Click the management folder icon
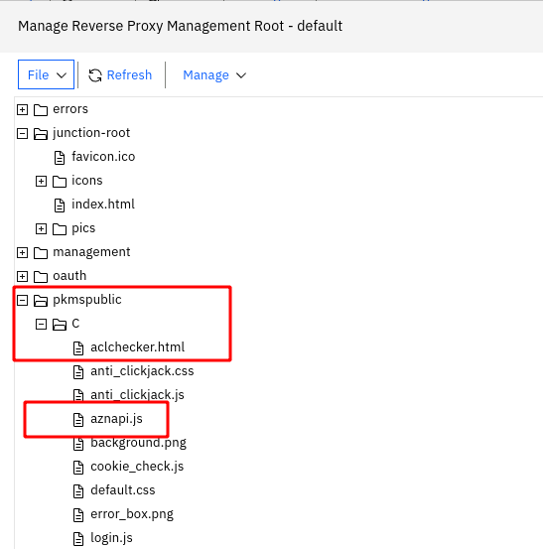The image size is (543, 549). pyautogui.click(x=41, y=253)
